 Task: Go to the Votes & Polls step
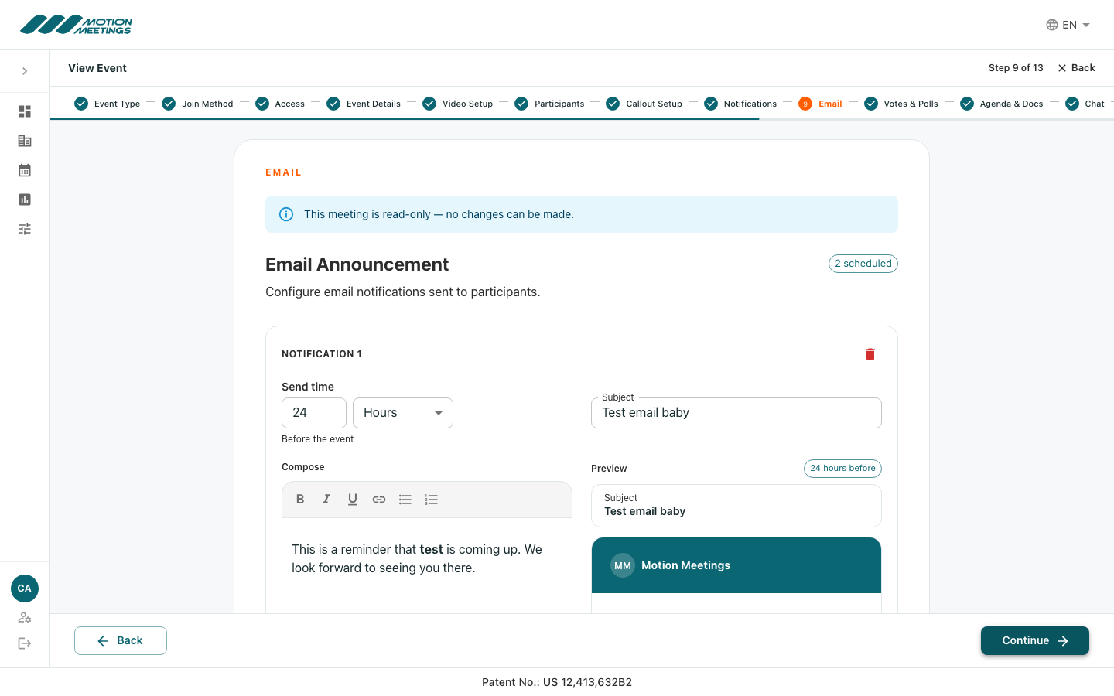[901, 104]
